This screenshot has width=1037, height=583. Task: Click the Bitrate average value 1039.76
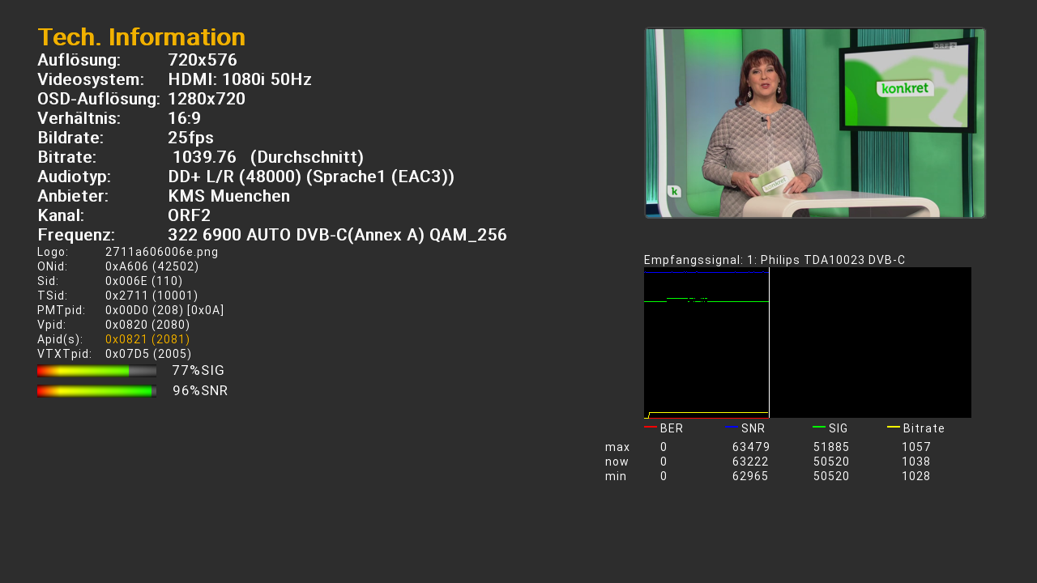point(204,157)
